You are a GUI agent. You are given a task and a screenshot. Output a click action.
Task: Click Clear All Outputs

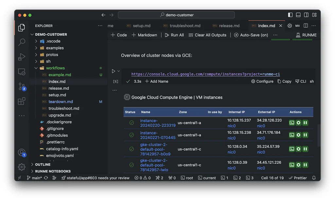(207, 35)
